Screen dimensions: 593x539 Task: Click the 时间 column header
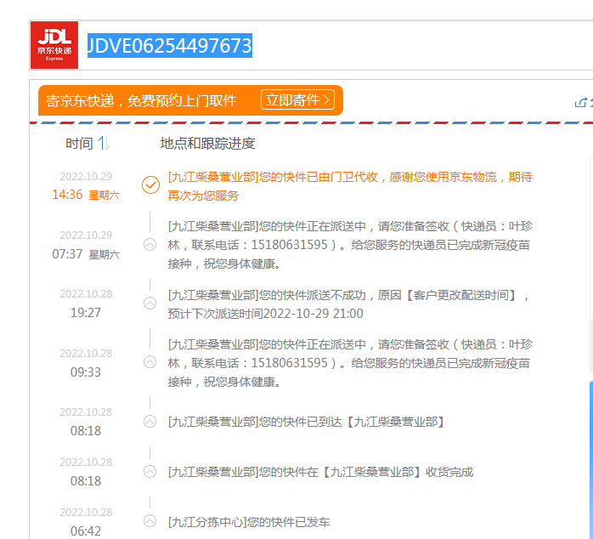(79, 144)
